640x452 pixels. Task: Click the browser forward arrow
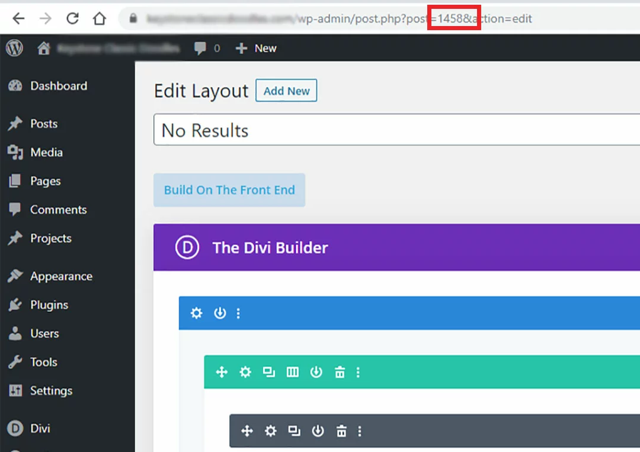click(45, 18)
